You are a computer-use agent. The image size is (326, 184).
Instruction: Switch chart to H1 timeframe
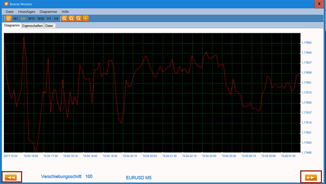[49, 18]
